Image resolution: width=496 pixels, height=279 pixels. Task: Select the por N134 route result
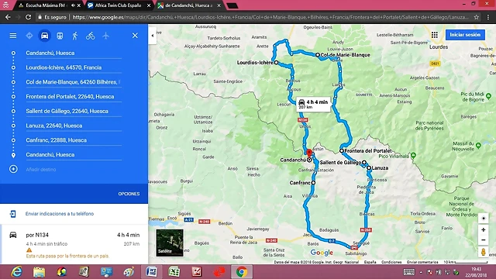74,243
